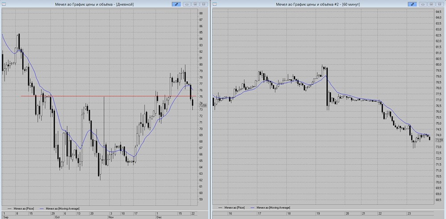This screenshot has width=446, height=219.
Task: Minimize the 60-minute chart window
Action: pos(423,4)
